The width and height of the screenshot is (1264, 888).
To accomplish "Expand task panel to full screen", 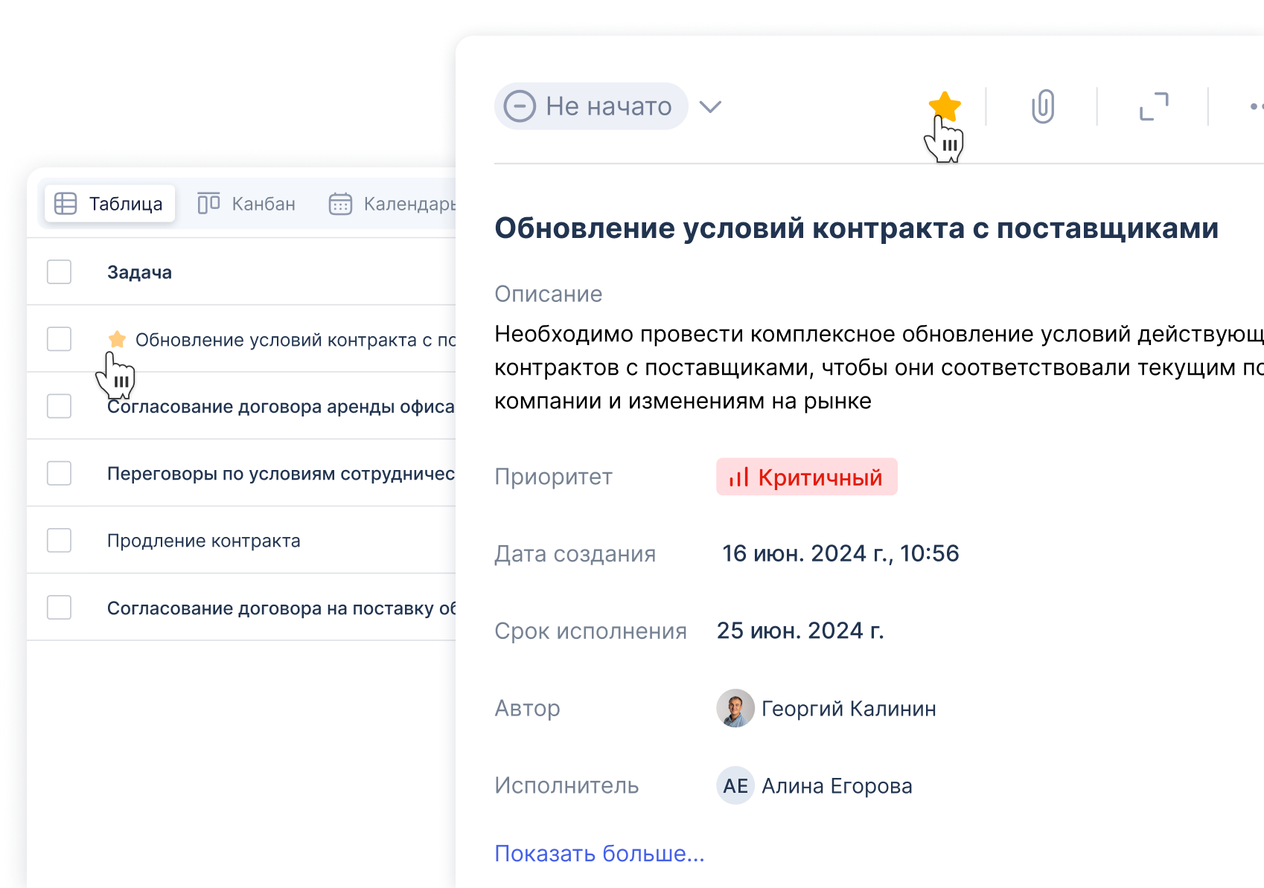I will pos(1154,106).
